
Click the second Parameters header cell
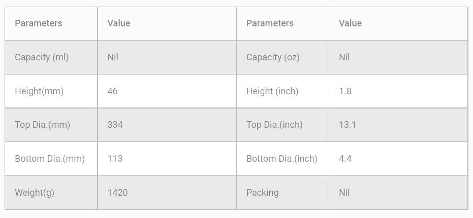[270, 23]
